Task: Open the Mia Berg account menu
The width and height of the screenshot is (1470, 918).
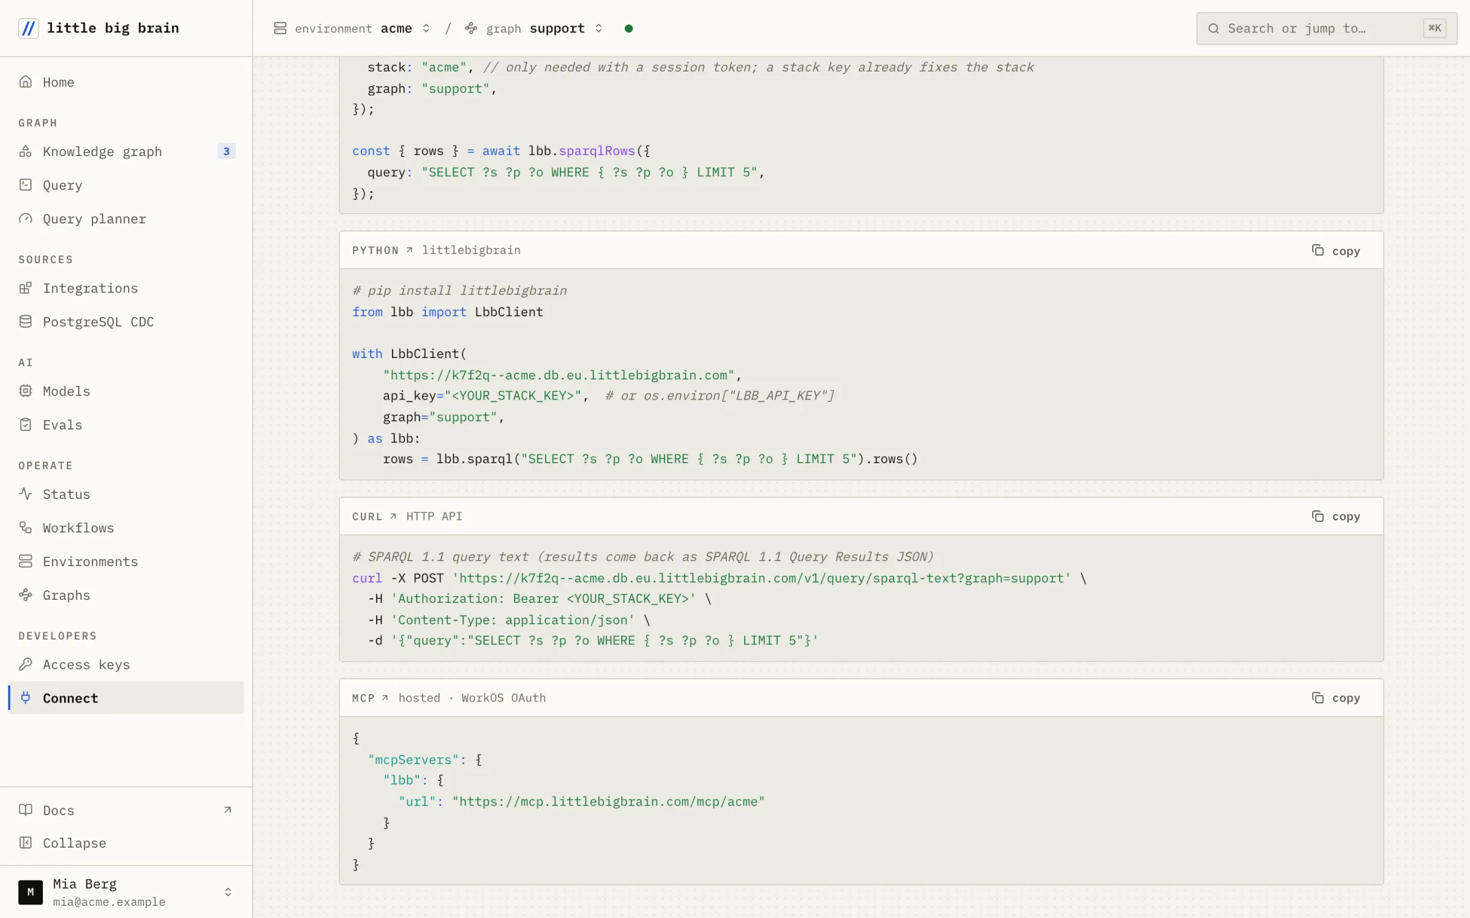Action: click(x=126, y=892)
